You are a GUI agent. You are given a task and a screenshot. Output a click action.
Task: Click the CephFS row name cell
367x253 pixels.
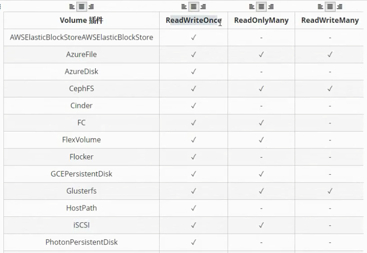[x=82, y=88]
